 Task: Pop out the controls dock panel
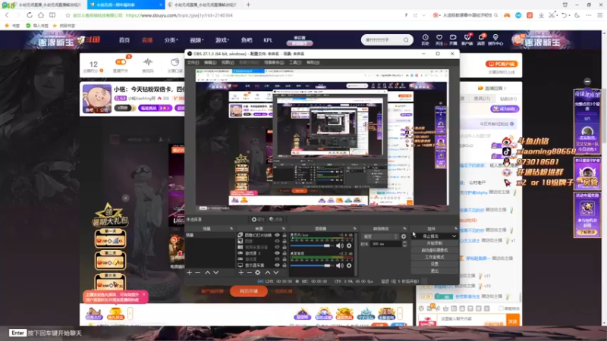tap(456, 229)
